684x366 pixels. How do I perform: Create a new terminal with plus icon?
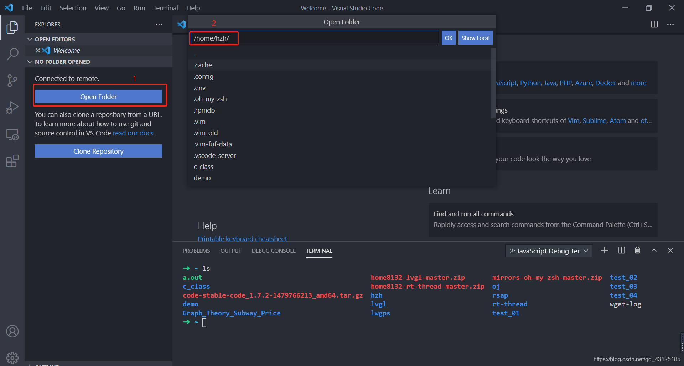point(605,251)
